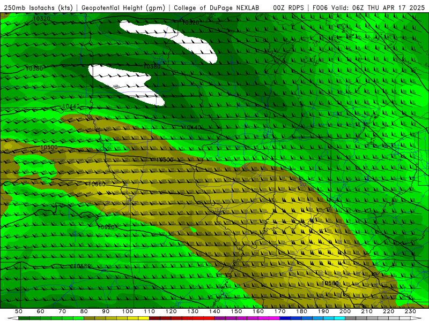The image size is (429, 321).
Task: Click the 100 knot legend label
Action: pyautogui.click(x=128, y=311)
